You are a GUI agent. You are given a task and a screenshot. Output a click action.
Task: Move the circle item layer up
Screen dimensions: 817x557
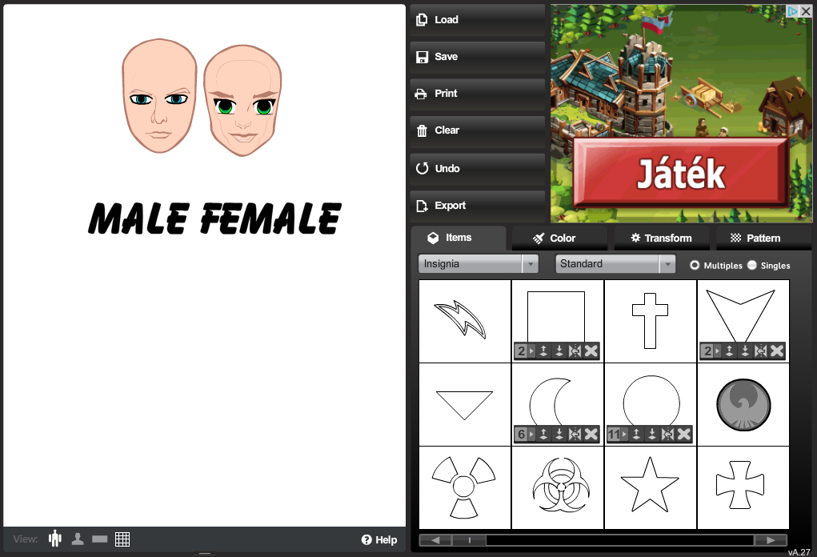point(636,434)
